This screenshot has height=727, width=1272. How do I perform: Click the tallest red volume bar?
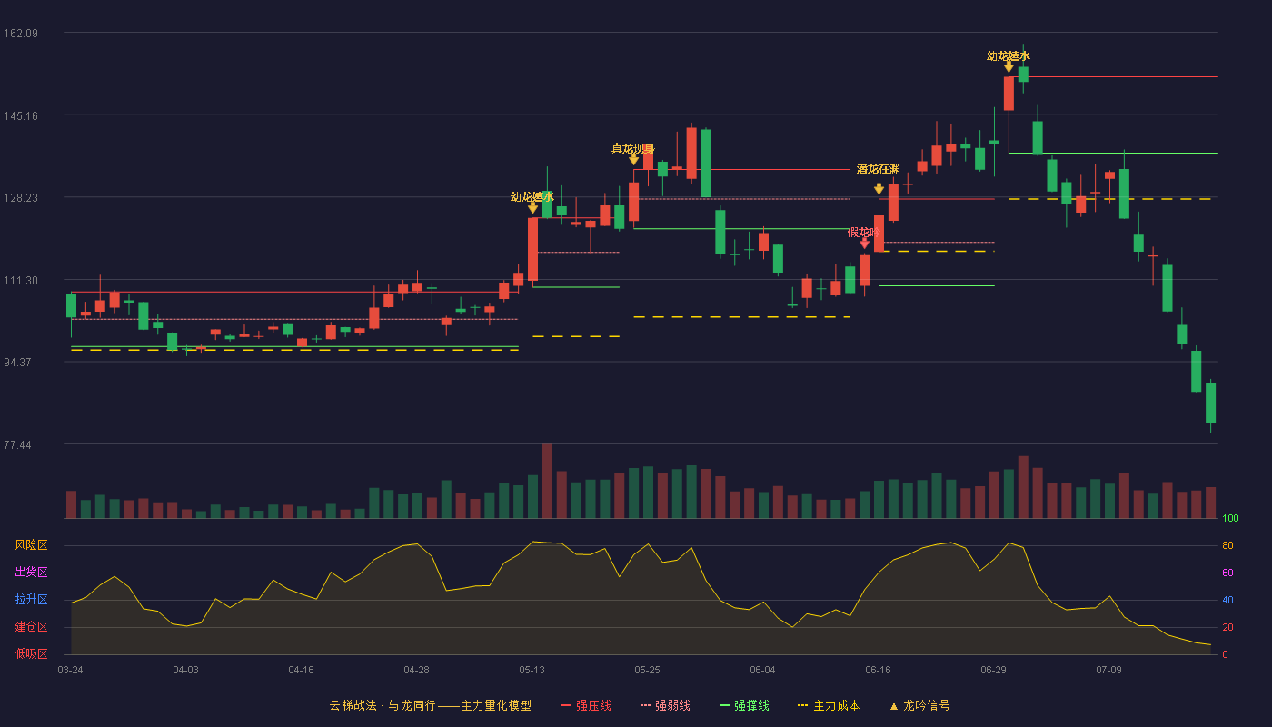547,481
